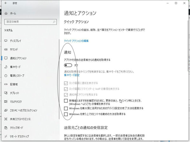Click the search magnifier icon

(54, 22)
